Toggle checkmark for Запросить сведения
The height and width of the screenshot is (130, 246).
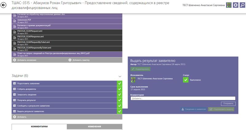(x=120, y=94)
